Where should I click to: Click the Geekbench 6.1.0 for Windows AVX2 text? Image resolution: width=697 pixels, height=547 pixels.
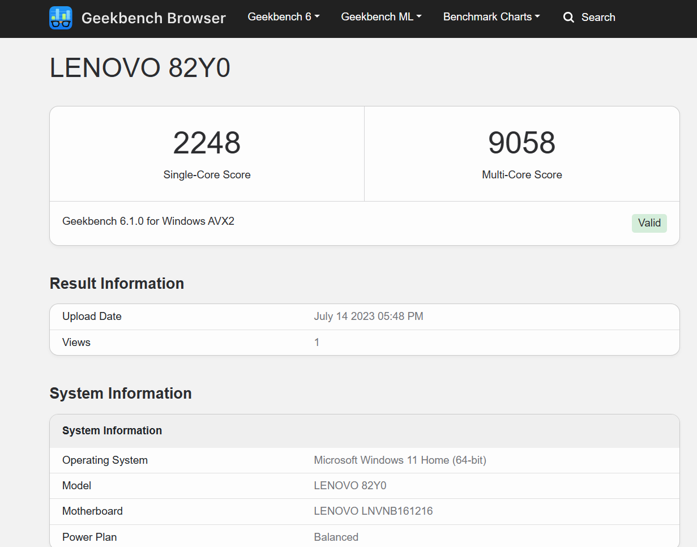tap(148, 221)
